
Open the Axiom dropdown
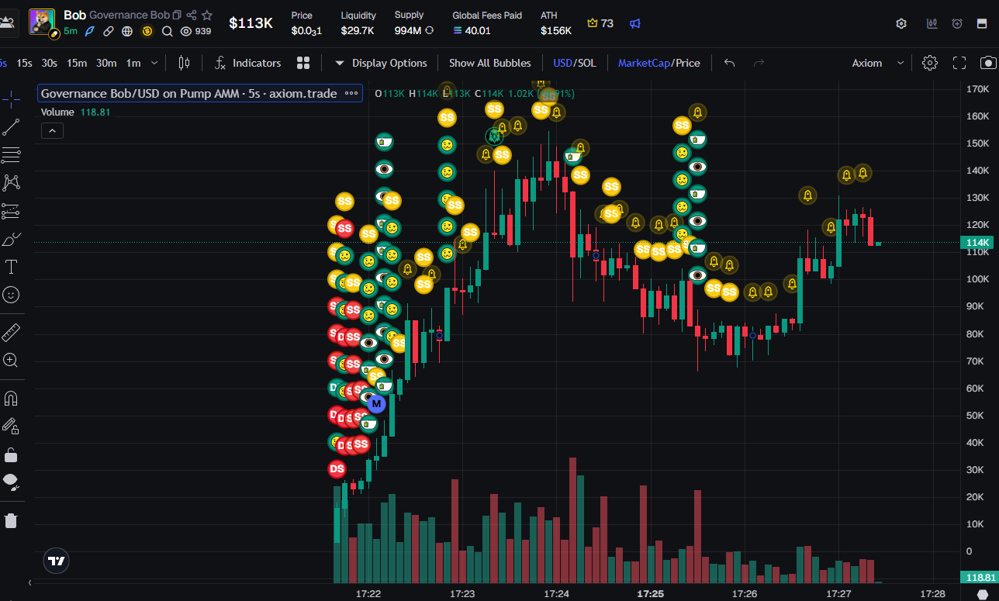click(878, 63)
